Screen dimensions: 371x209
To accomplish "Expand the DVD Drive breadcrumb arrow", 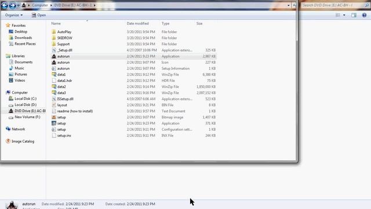I will tap(94, 5).
